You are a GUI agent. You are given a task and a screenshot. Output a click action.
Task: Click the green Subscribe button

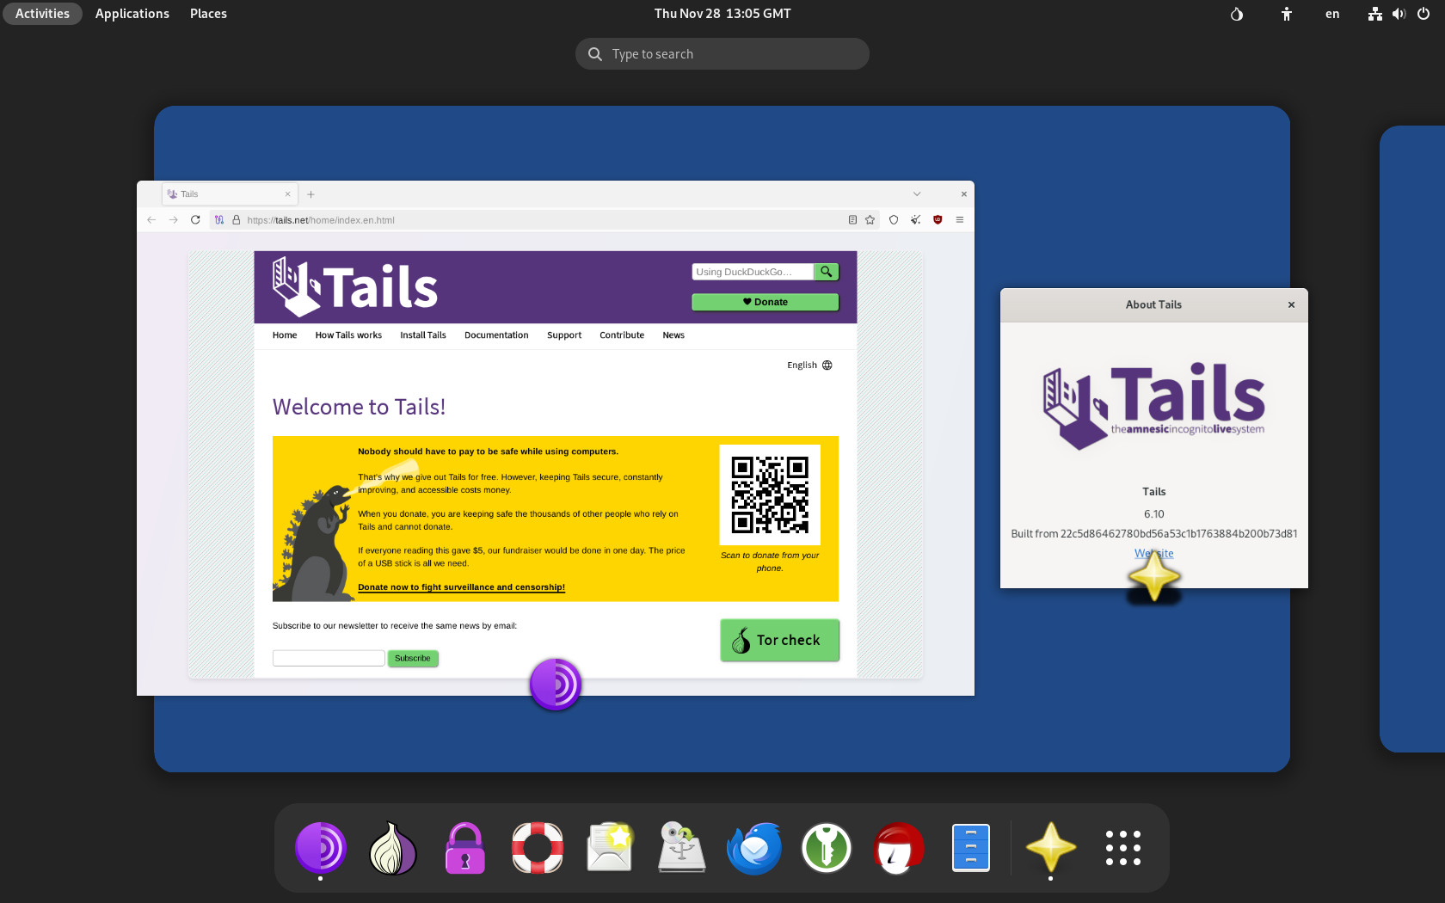413,659
